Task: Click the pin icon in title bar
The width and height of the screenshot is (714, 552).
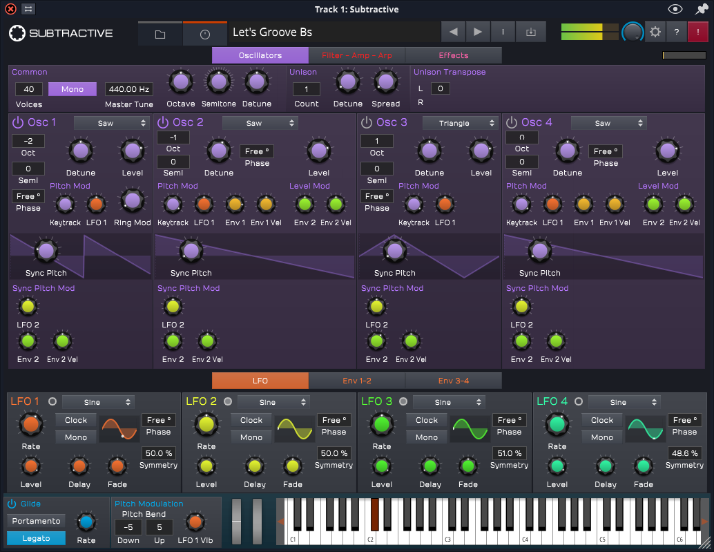Action: (702, 9)
